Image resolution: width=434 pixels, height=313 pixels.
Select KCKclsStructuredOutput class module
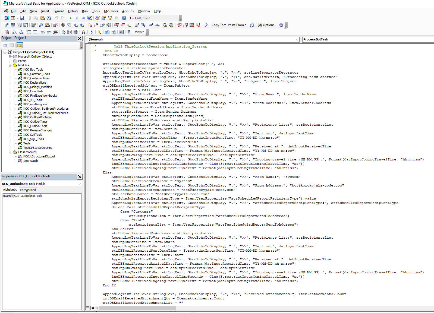39,156
